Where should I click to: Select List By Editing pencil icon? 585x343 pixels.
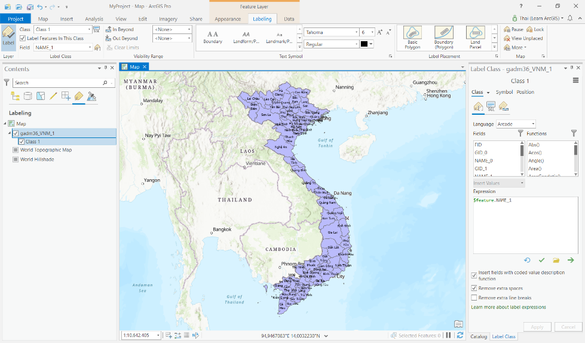coord(53,96)
